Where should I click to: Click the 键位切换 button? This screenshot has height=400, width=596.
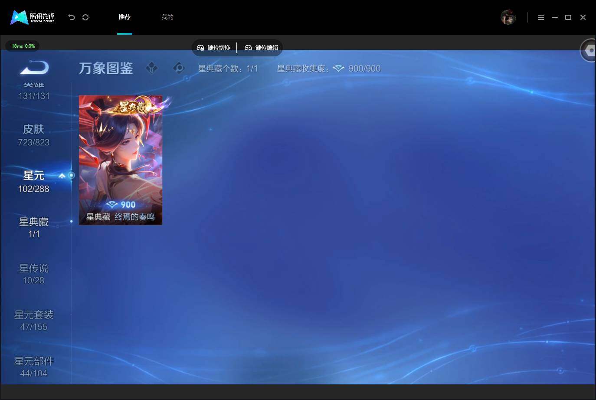coord(214,48)
